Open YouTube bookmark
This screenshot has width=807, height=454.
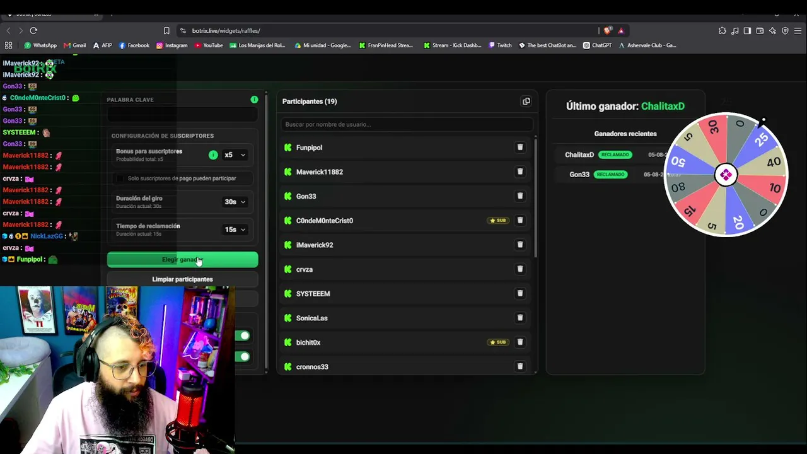209,45
